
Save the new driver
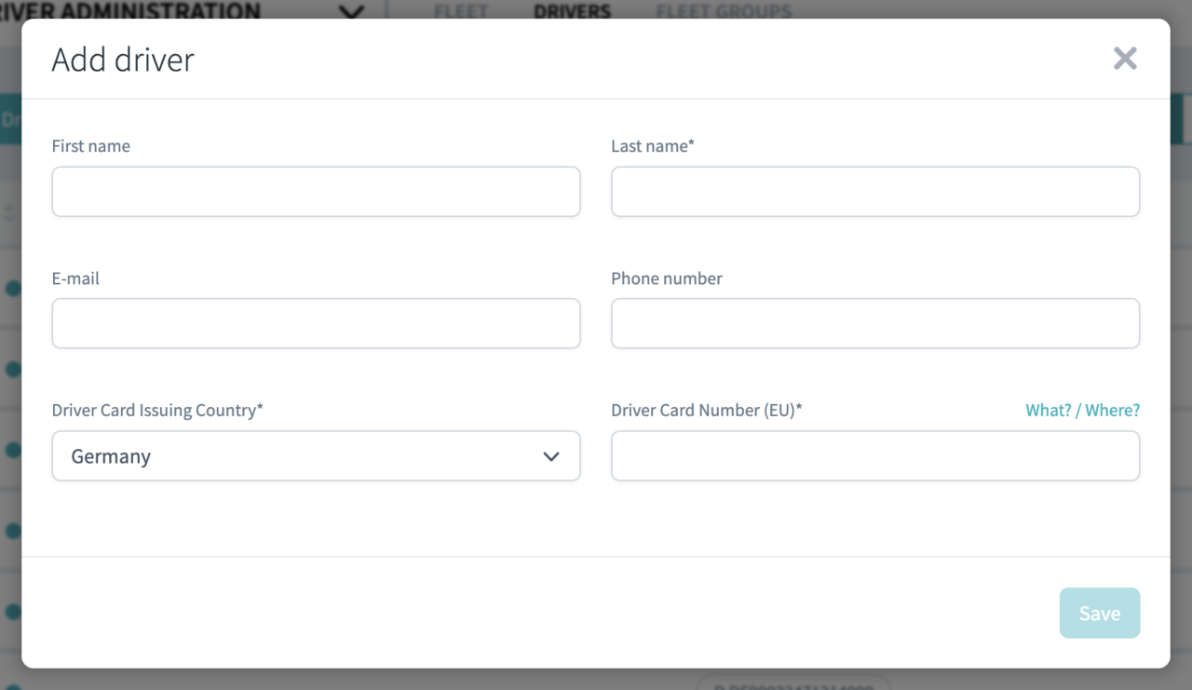click(x=1100, y=613)
